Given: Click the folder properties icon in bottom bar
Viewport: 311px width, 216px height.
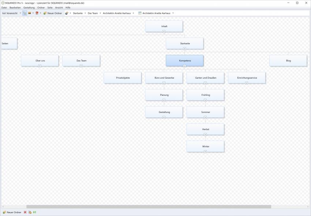Looking at the screenshot, I should pos(30,212).
